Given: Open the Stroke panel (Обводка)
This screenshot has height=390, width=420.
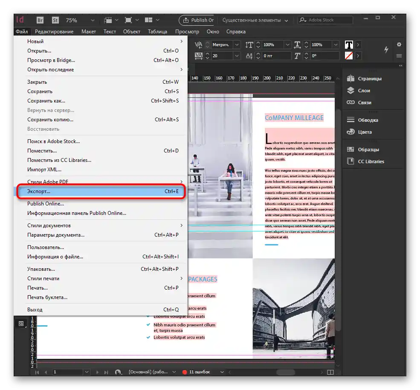Looking at the screenshot, I should click(368, 120).
